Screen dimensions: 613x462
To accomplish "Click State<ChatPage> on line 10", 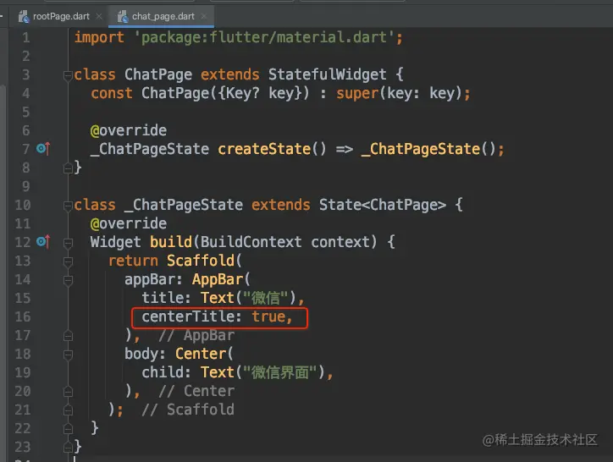I will coord(383,205).
